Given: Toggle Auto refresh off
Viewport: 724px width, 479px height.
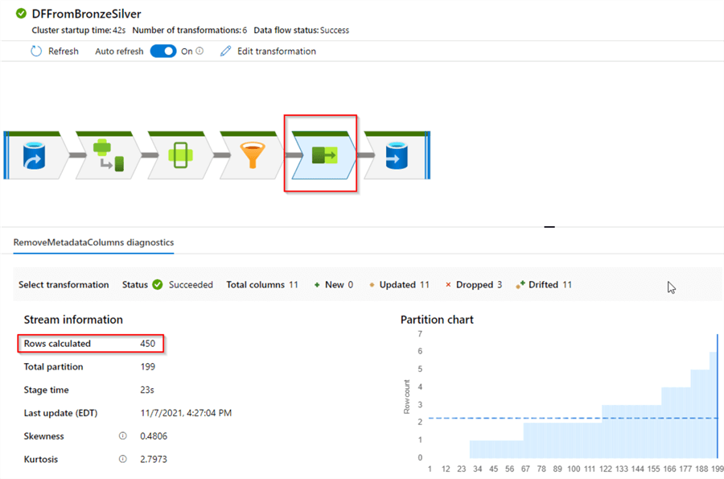Looking at the screenshot, I should 162,51.
